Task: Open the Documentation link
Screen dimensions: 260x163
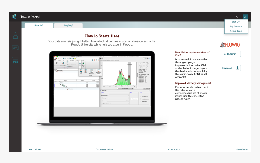Action: 104,149
